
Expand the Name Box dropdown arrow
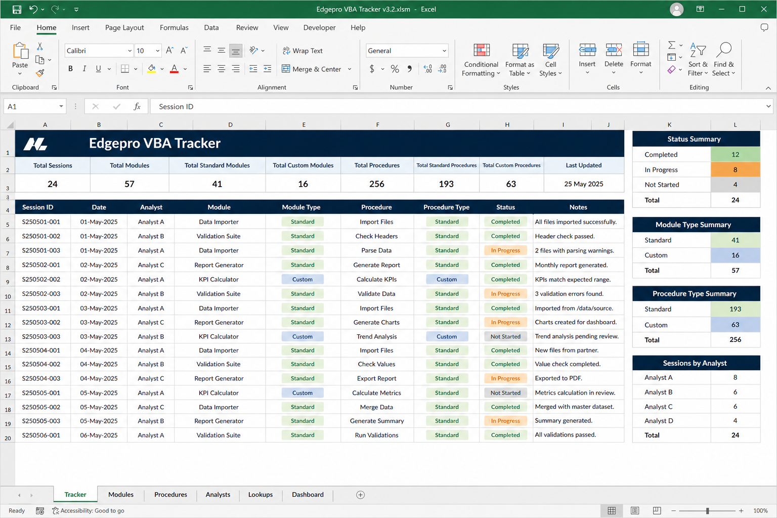[x=61, y=106]
